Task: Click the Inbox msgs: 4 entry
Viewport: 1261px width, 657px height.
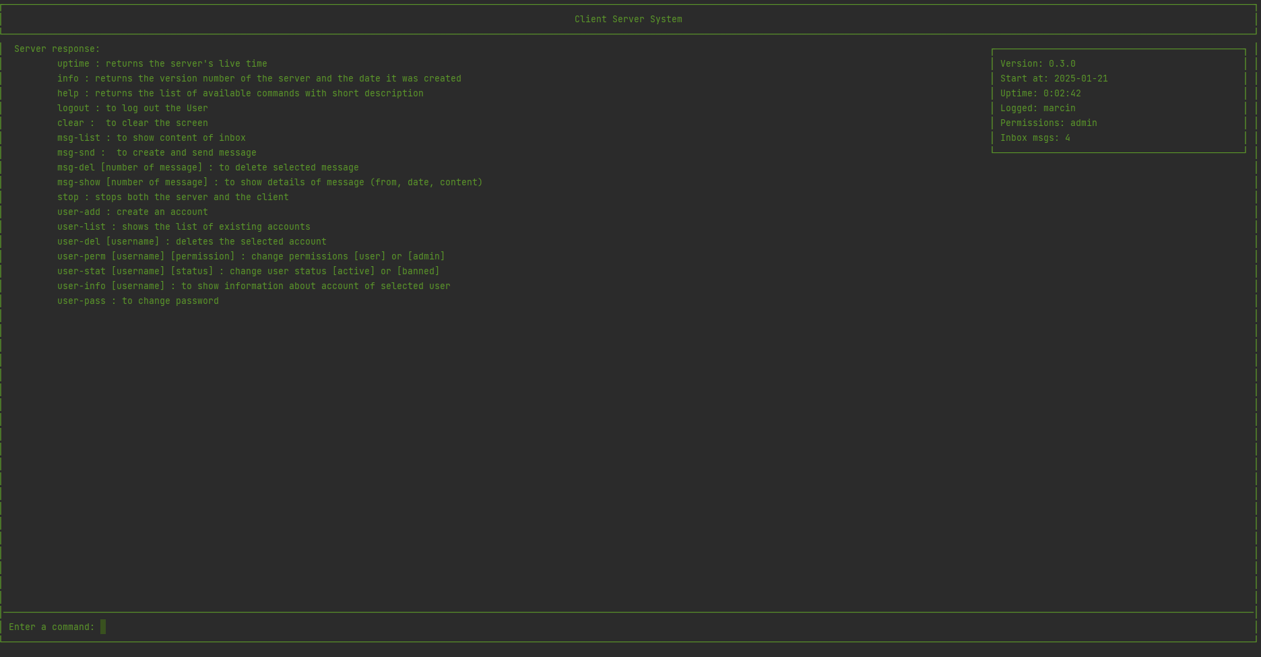Action: tap(1035, 138)
